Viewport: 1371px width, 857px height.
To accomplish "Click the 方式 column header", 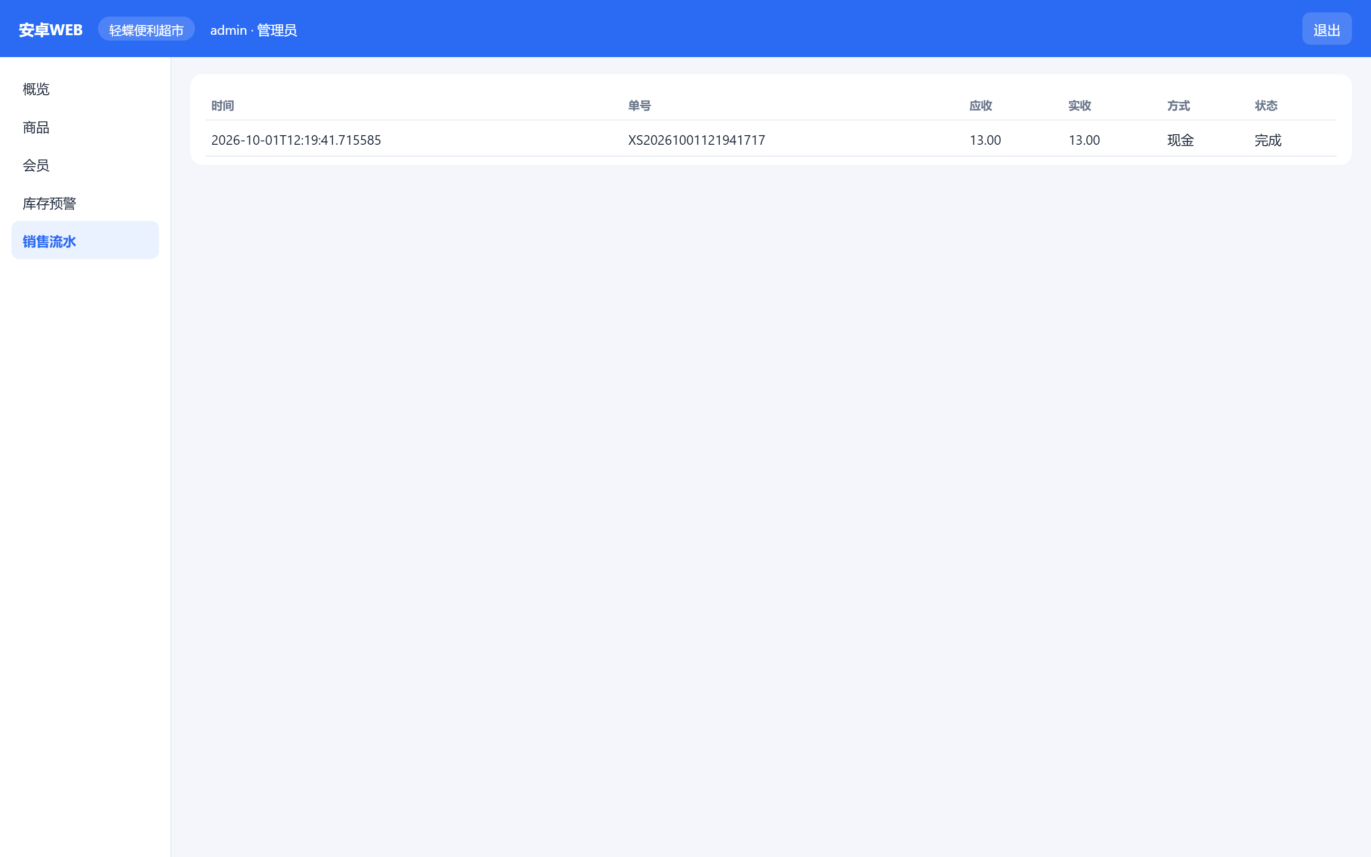I will (x=1178, y=105).
